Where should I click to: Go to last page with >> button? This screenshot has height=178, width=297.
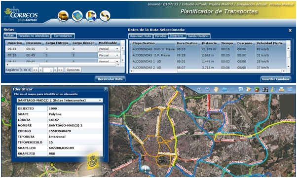(x=60, y=70)
